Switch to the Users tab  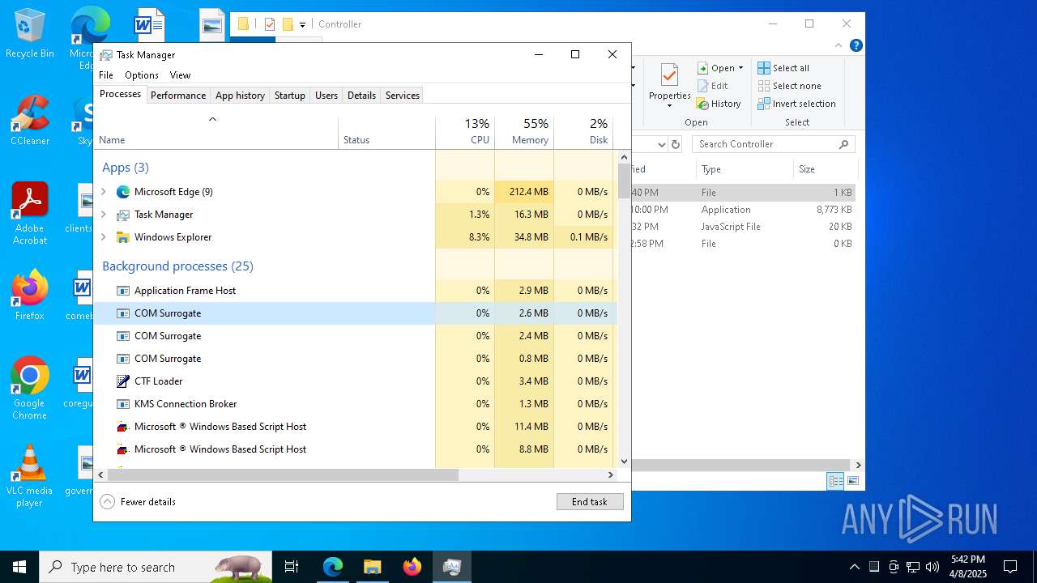326,95
